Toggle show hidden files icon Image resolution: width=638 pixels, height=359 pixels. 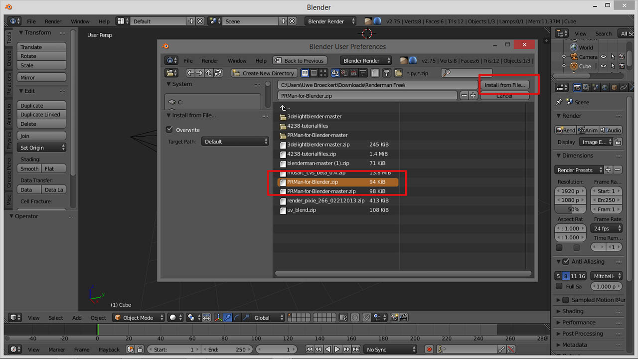(375, 73)
